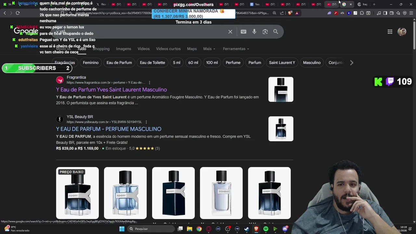Screen dimensions: 416x234
Task: Open Leo AI sparkle icon
Action: 398,13
